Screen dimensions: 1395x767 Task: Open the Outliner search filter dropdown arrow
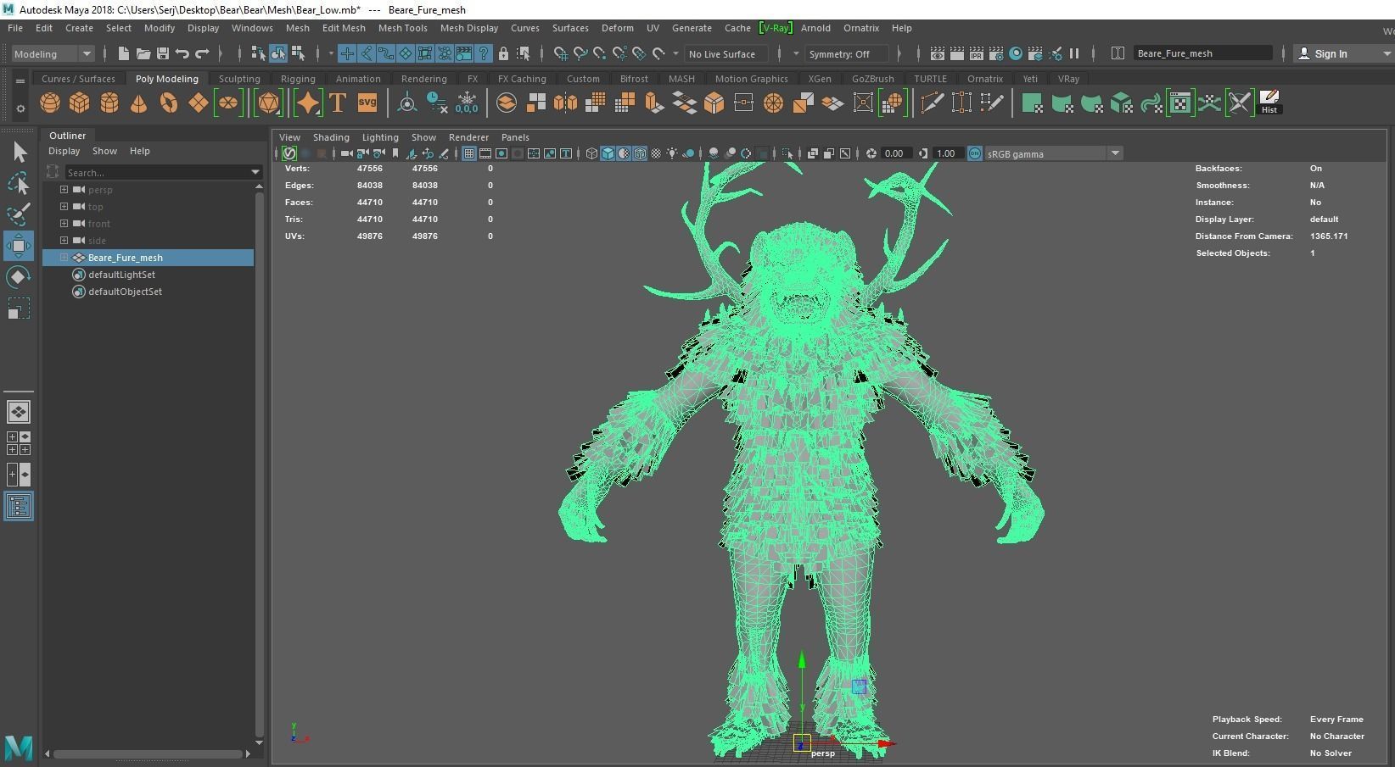tap(255, 172)
